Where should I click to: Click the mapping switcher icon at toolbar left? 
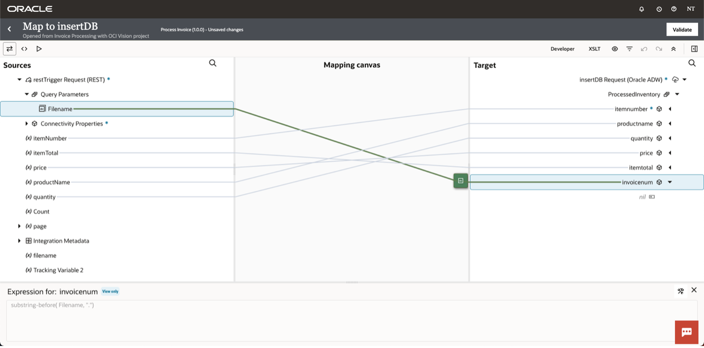(x=9, y=49)
